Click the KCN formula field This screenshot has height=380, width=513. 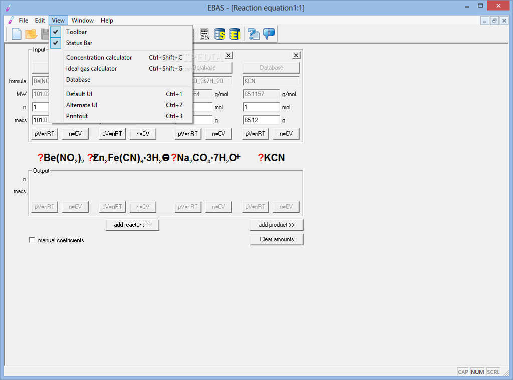tap(271, 81)
